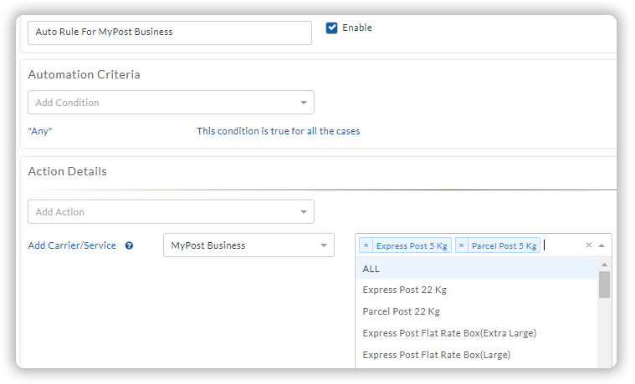Select Parcel Post 22 Kg option
Viewport: 635px width, 384px height.
click(x=477, y=311)
